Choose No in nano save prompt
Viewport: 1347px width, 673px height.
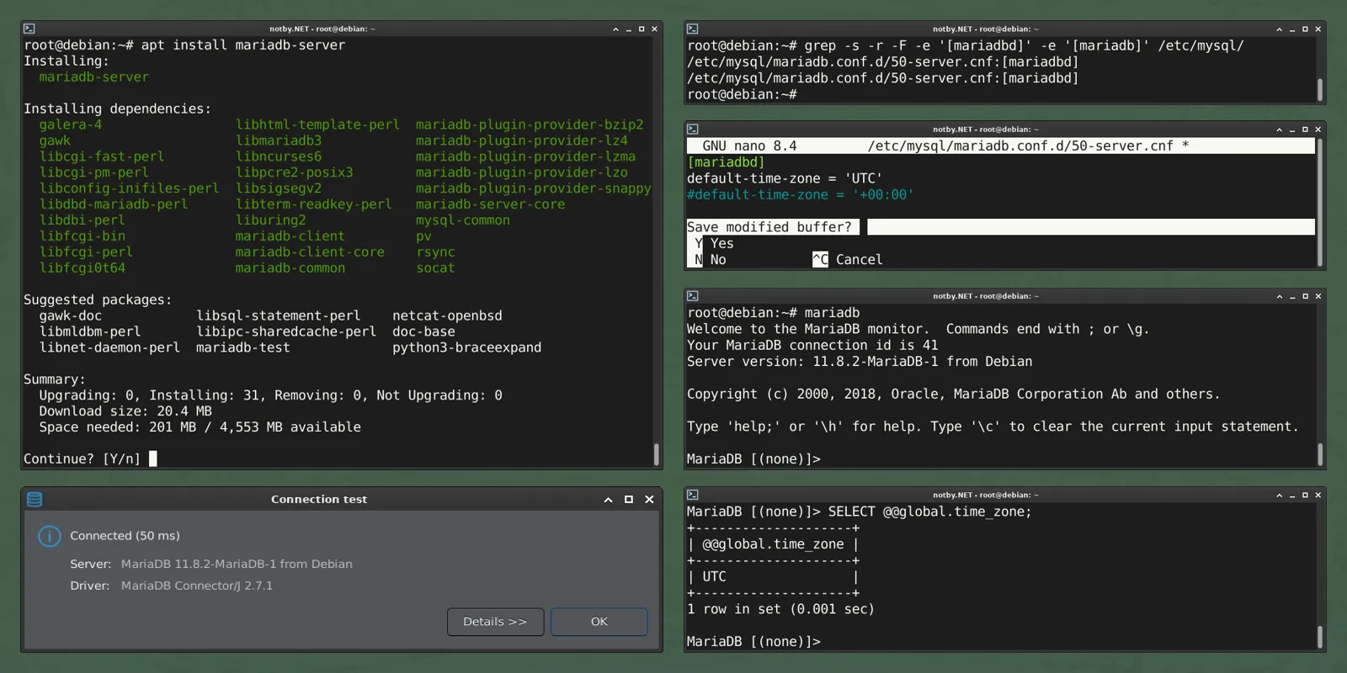711,260
